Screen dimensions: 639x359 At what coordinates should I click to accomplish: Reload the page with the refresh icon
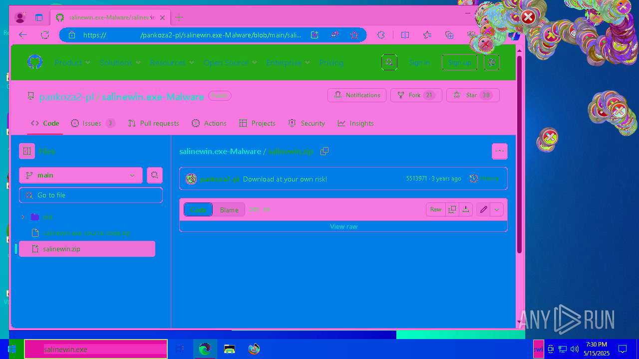45,35
